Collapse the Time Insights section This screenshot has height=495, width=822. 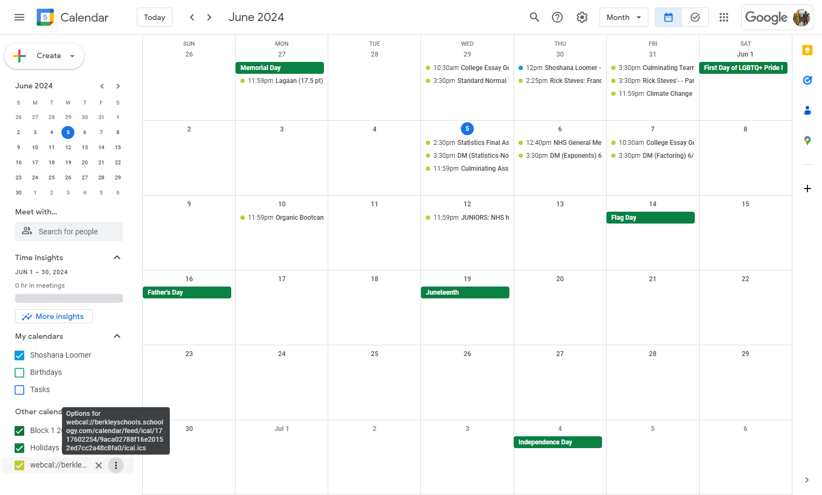[x=117, y=257]
